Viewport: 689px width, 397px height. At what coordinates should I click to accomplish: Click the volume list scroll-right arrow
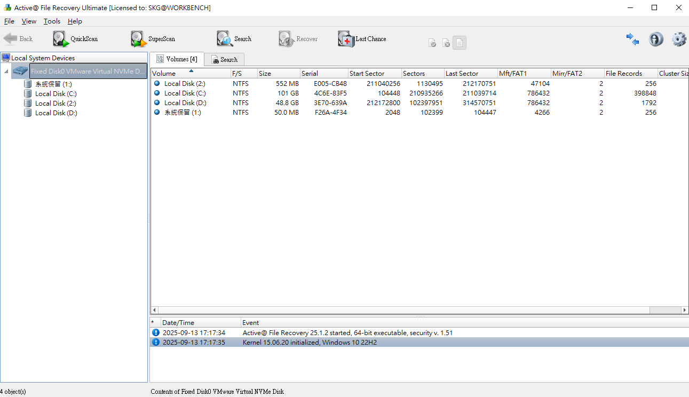click(685, 310)
